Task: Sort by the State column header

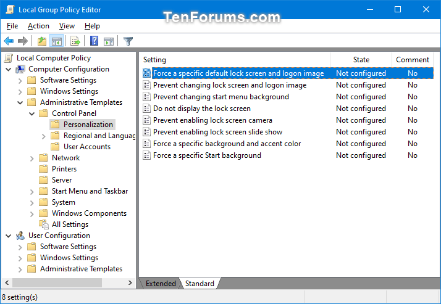Action: click(x=361, y=60)
